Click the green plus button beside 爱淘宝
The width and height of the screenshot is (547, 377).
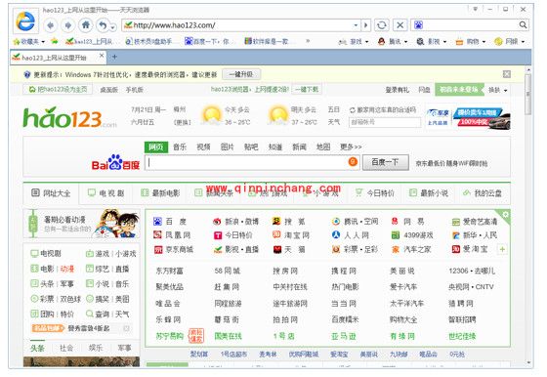click(x=502, y=249)
